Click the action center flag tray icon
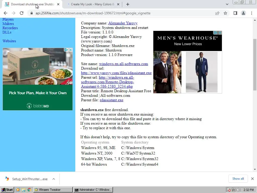 [x=228, y=190]
